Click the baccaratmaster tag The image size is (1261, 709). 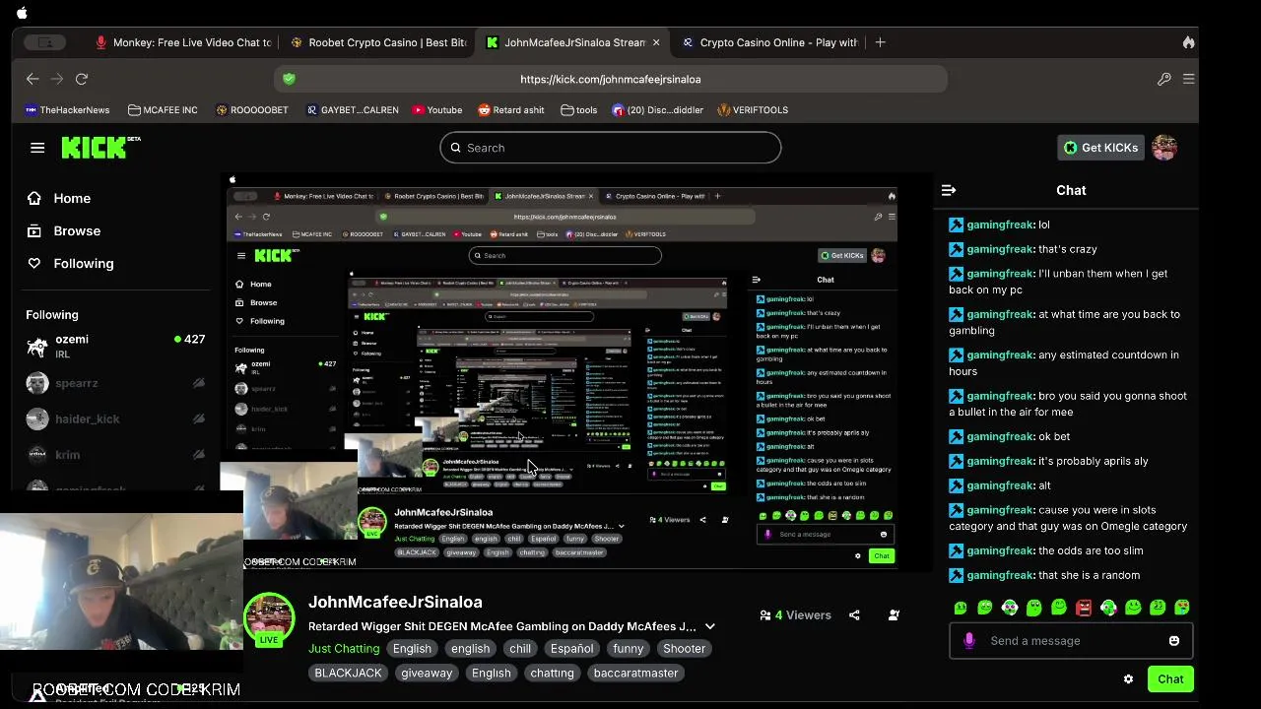635,673
